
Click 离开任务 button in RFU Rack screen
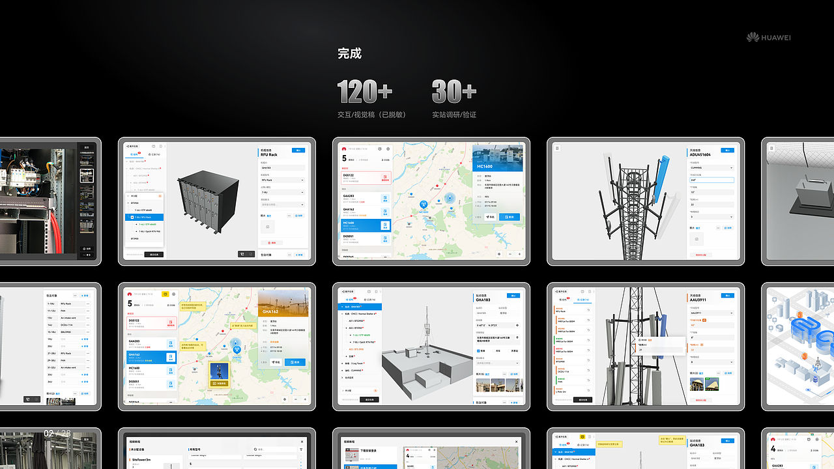tap(132, 146)
